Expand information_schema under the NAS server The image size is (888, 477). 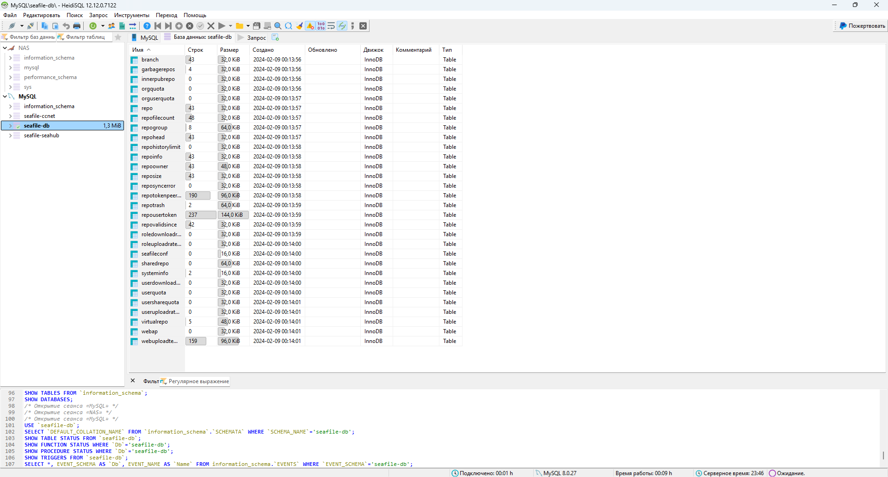click(10, 57)
